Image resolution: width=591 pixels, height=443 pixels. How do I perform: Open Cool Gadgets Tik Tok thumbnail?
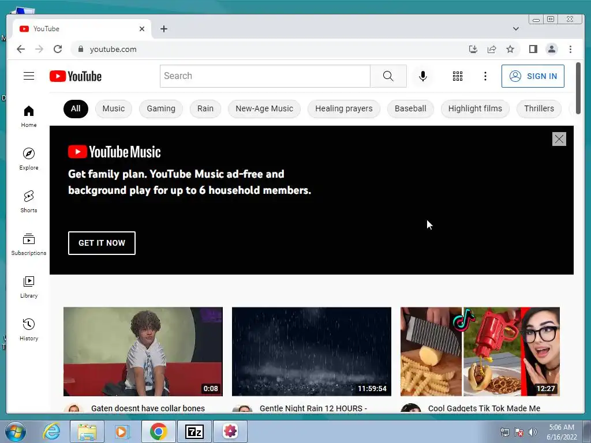480,351
